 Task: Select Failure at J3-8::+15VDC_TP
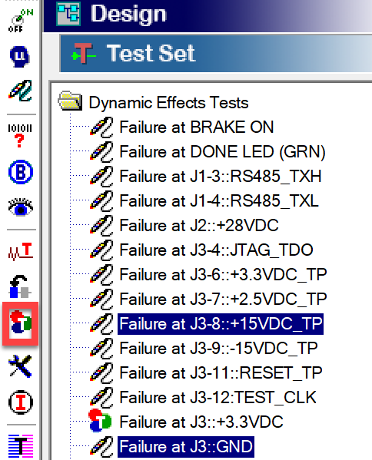(221, 324)
